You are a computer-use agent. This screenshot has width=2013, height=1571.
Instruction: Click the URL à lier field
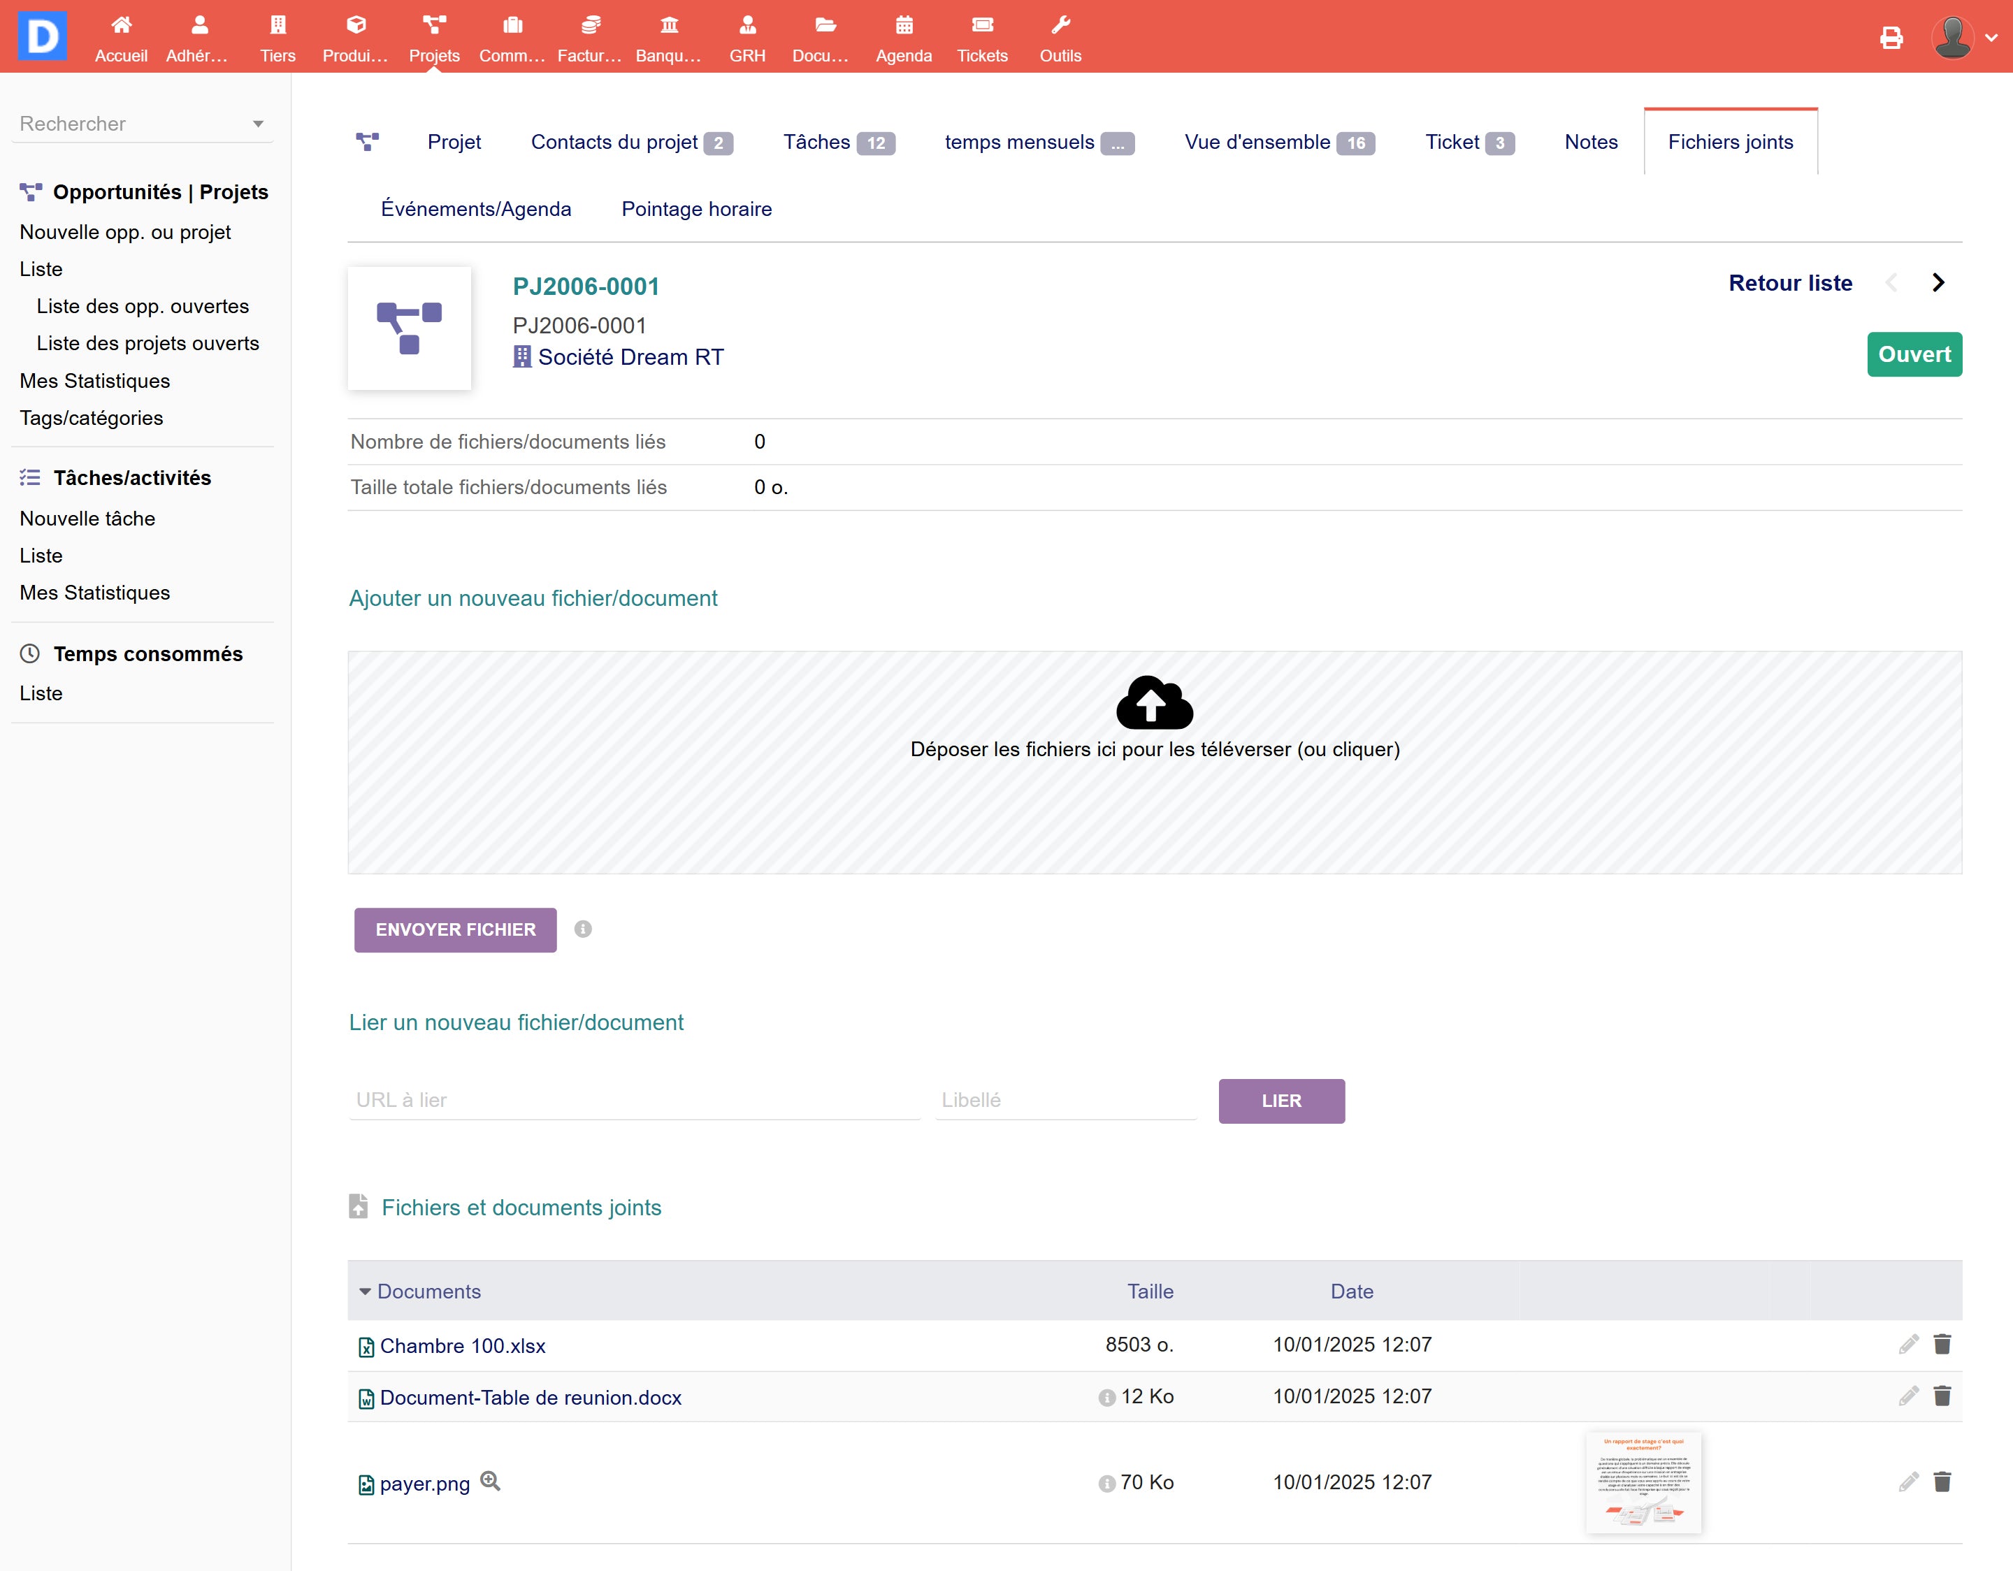[634, 1099]
